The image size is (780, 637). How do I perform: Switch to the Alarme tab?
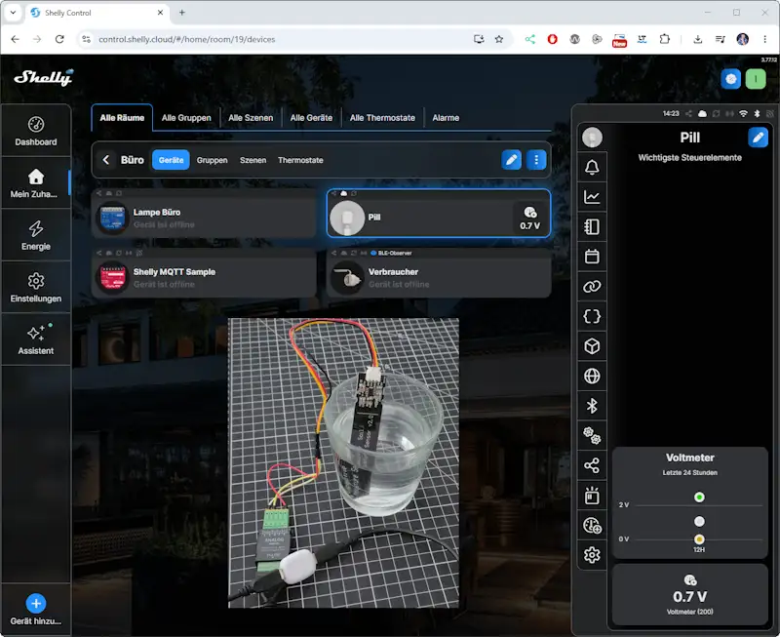pos(446,118)
